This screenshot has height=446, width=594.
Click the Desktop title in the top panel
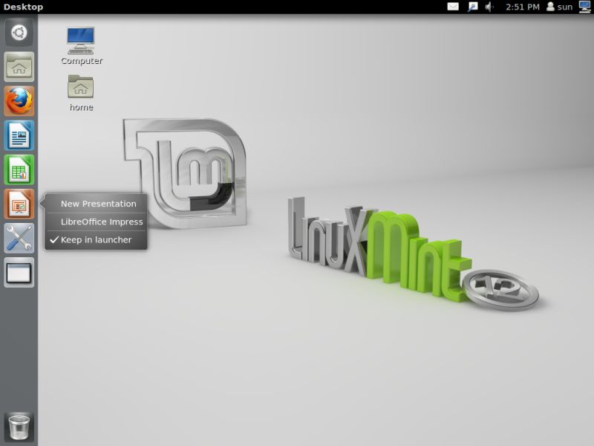click(23, 7)
